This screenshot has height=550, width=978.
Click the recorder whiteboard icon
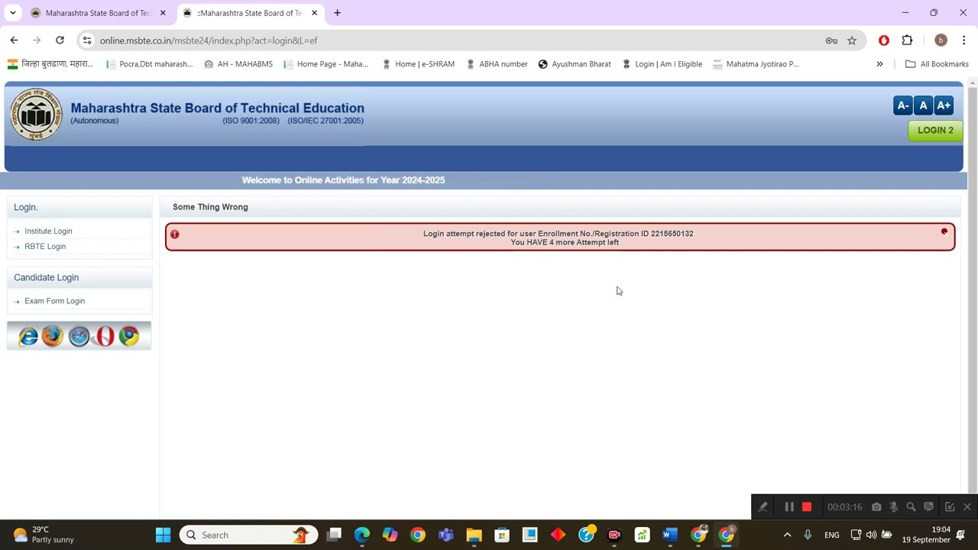tap(928, 506)
